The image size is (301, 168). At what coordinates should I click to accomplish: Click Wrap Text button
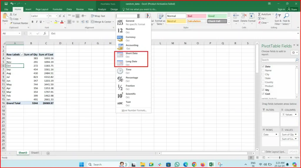[98, 16]
